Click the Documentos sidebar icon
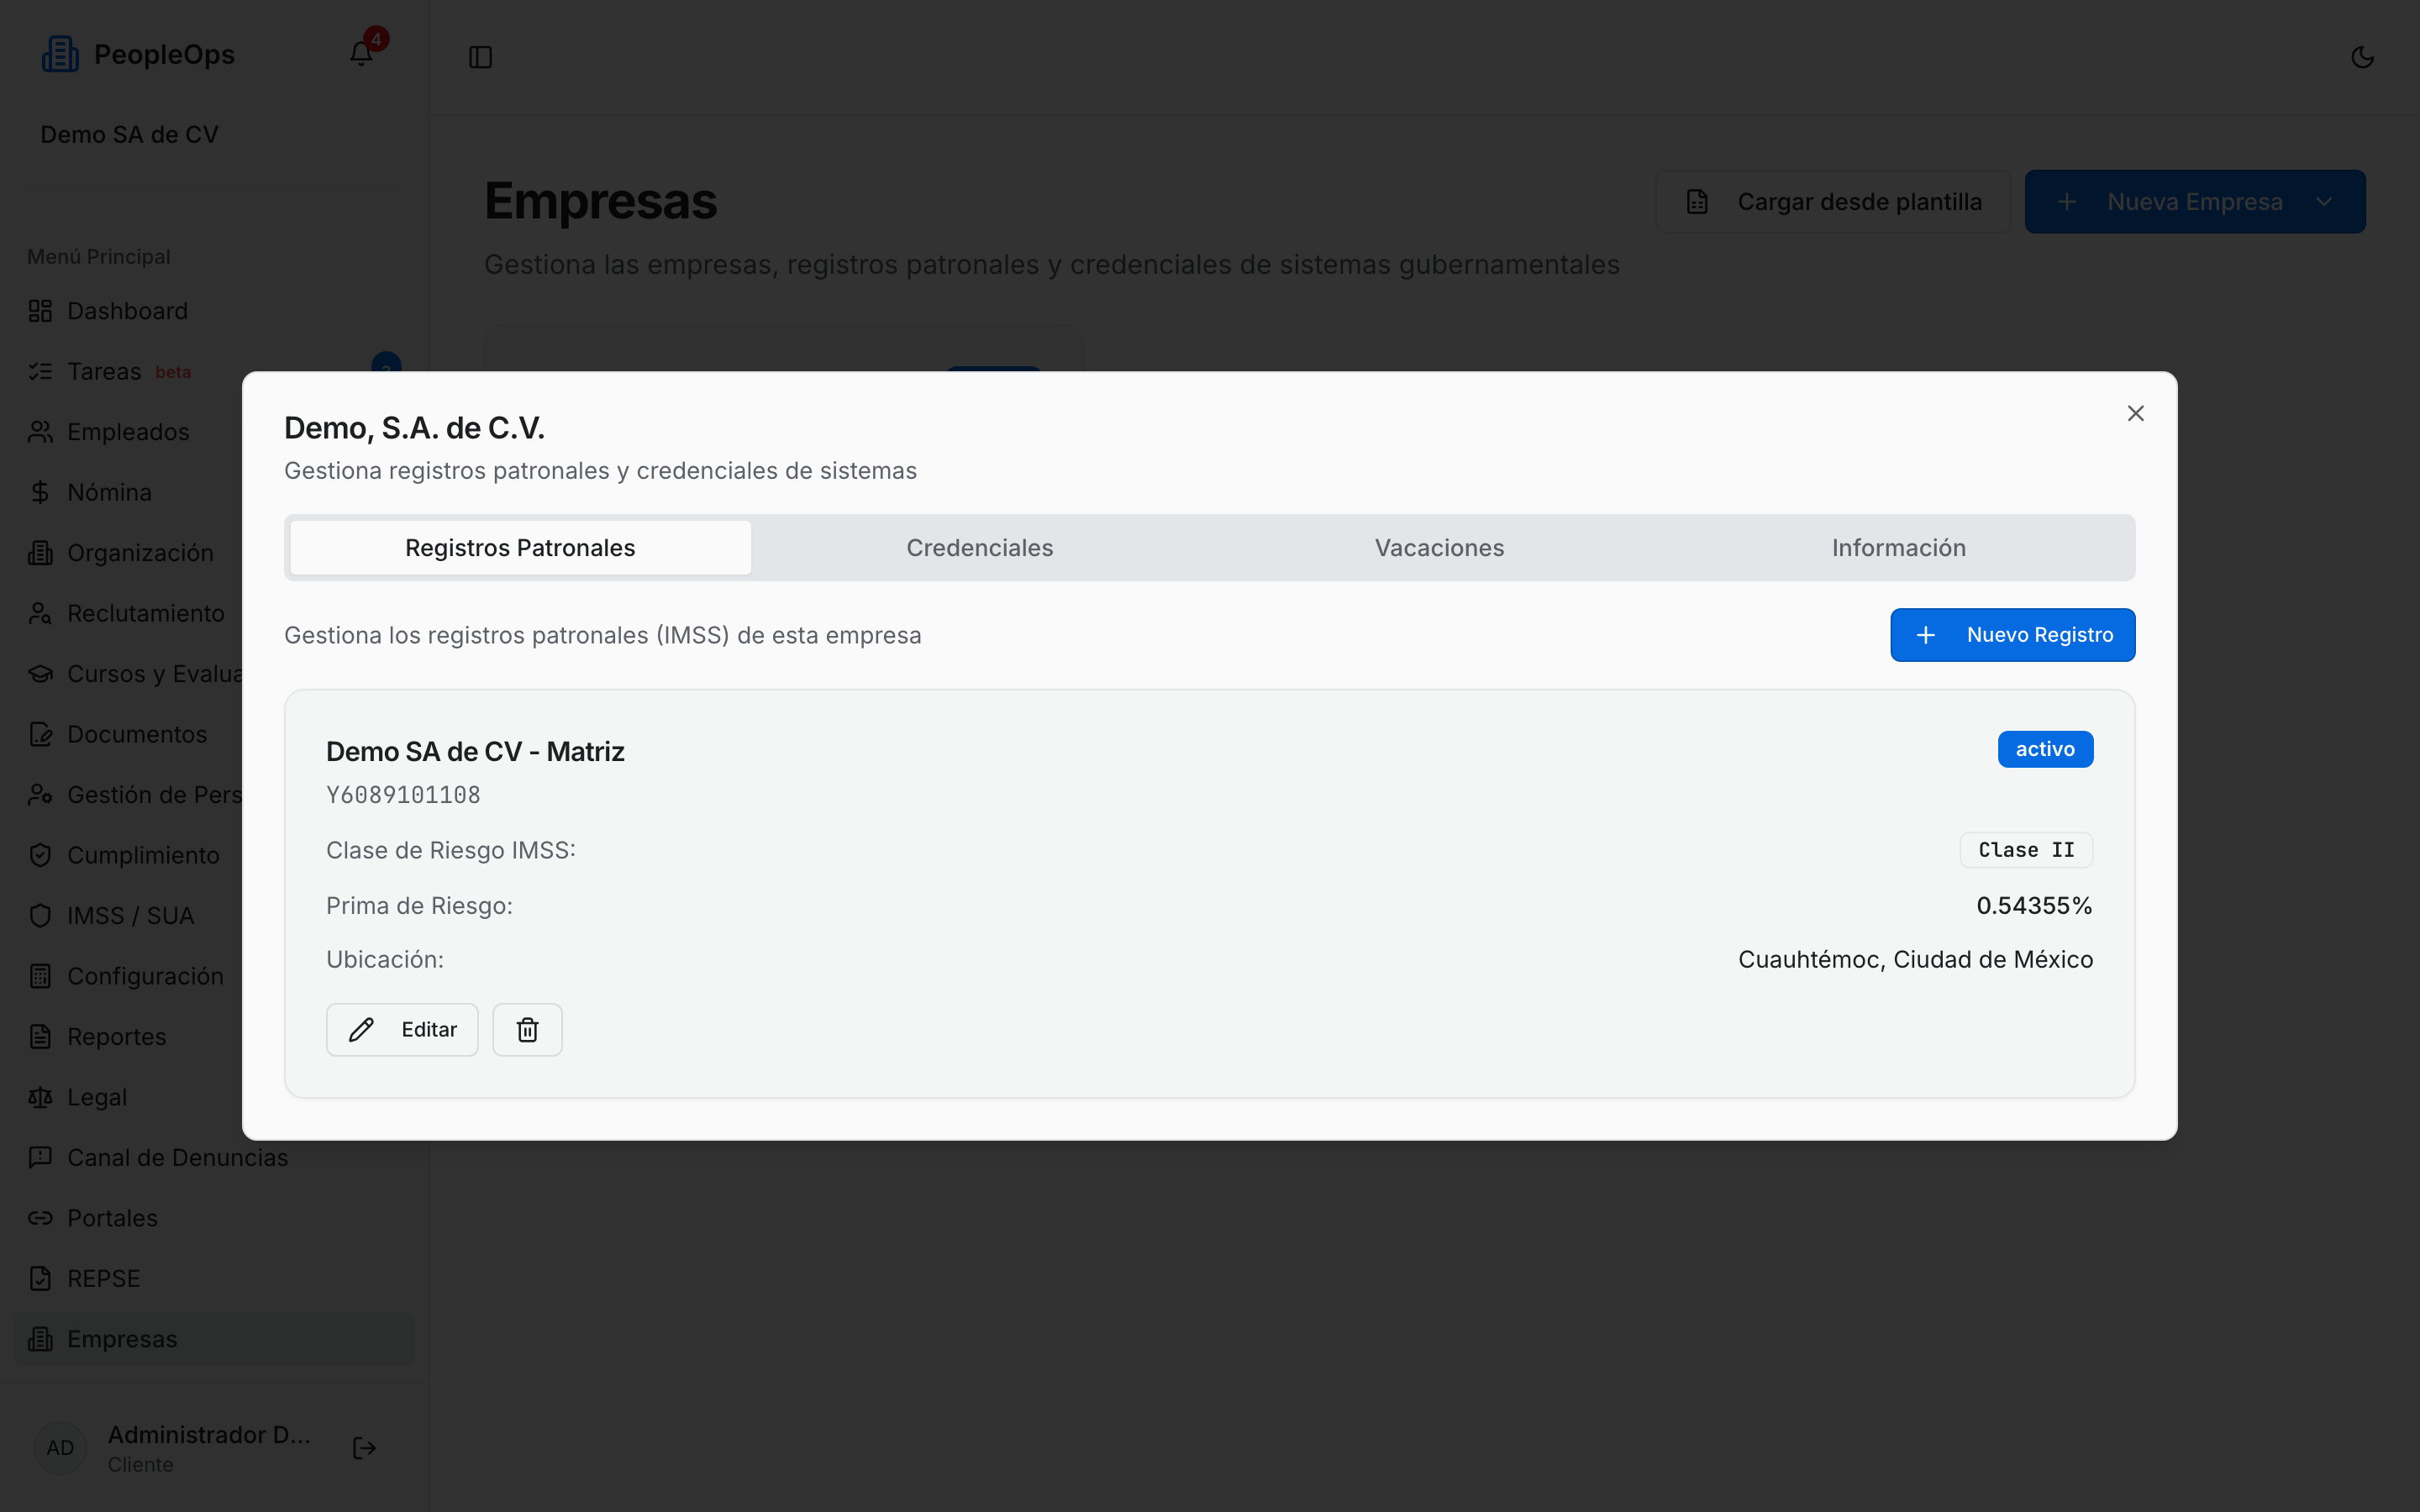 [x=40, y=734]
